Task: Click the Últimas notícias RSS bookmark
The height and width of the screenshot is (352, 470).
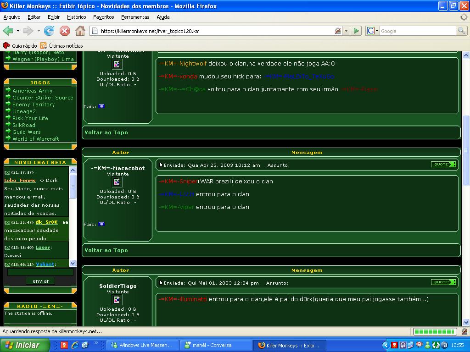Action: tap(62, 46)
